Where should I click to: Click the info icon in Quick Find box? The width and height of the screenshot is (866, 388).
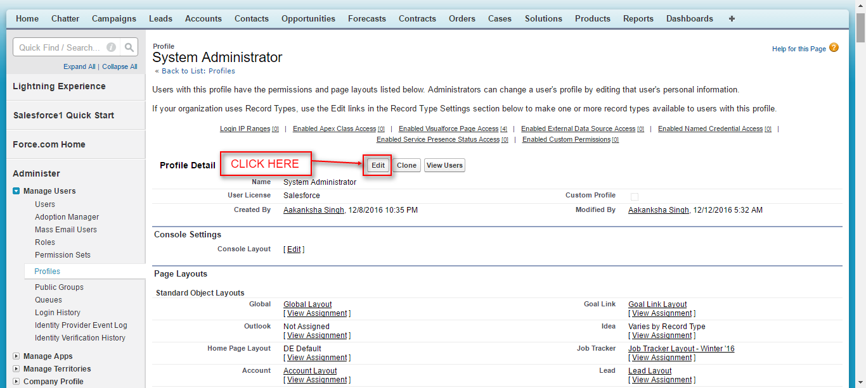pos(112,47)
